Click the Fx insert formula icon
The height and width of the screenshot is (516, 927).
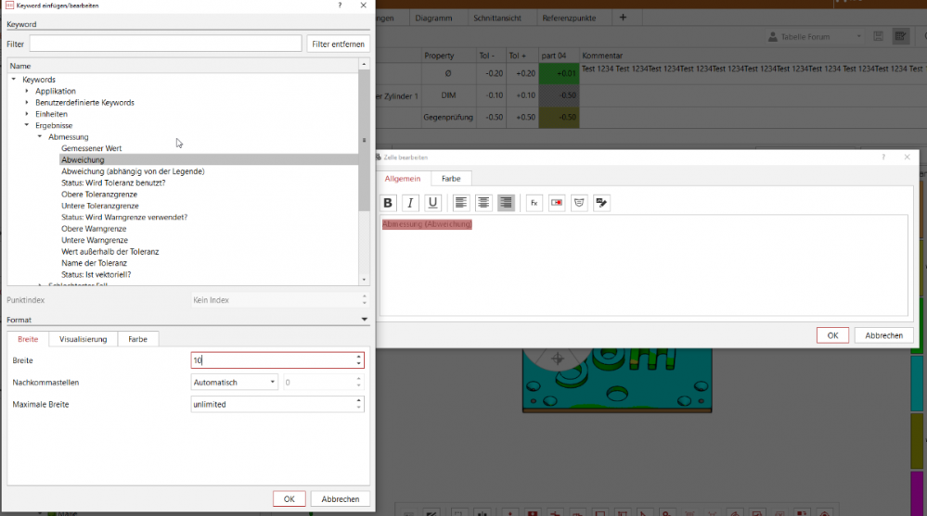534,203
